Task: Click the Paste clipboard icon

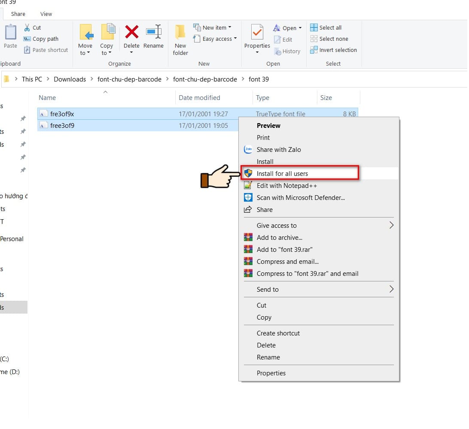Action: click(x=10, y=32)
